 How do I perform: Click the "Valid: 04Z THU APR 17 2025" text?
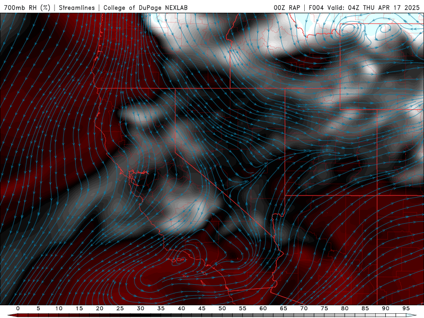pyautogui.click(x=374, y=7)
